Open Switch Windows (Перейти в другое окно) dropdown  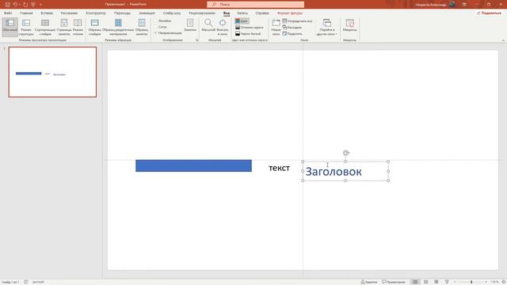327,27
